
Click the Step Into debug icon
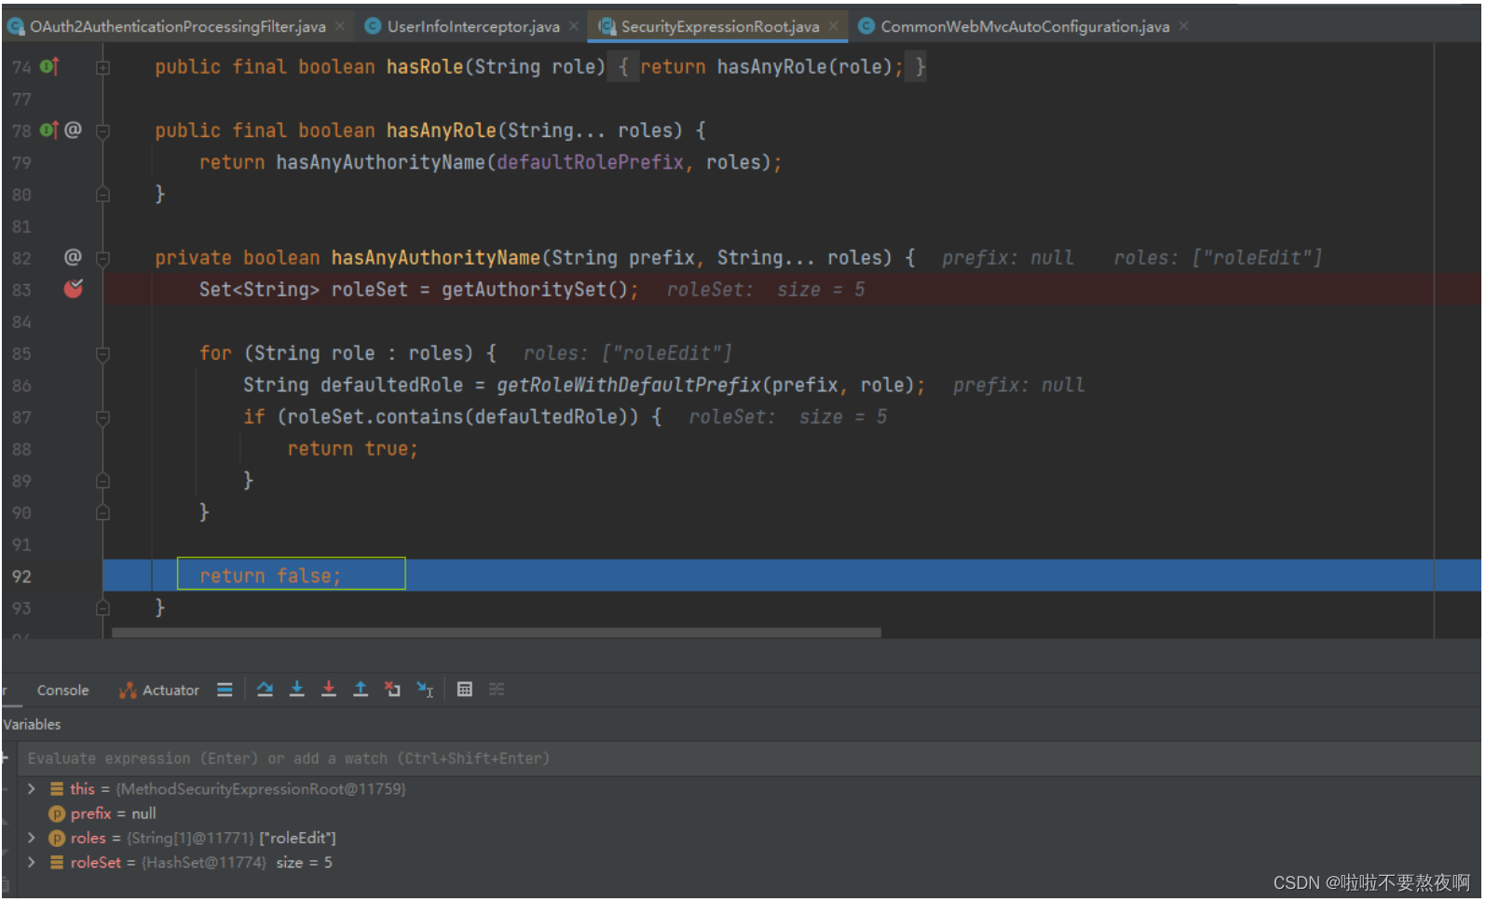[x=297, y=690]
